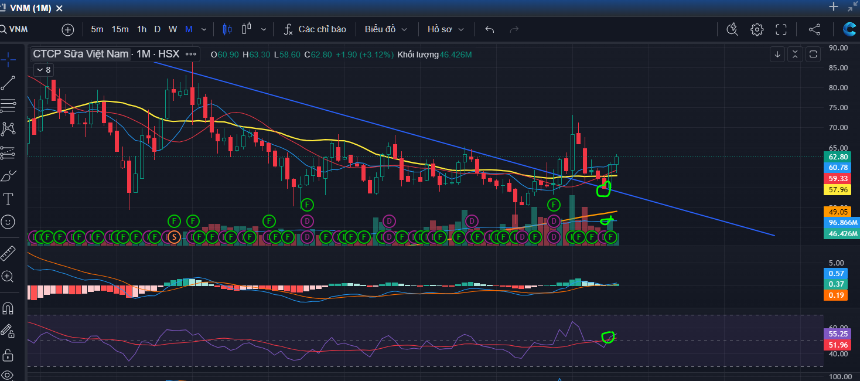Select the crosshair cursor tool
The width and height of the screenshot is (860, 381).
(x=8, y=59)
